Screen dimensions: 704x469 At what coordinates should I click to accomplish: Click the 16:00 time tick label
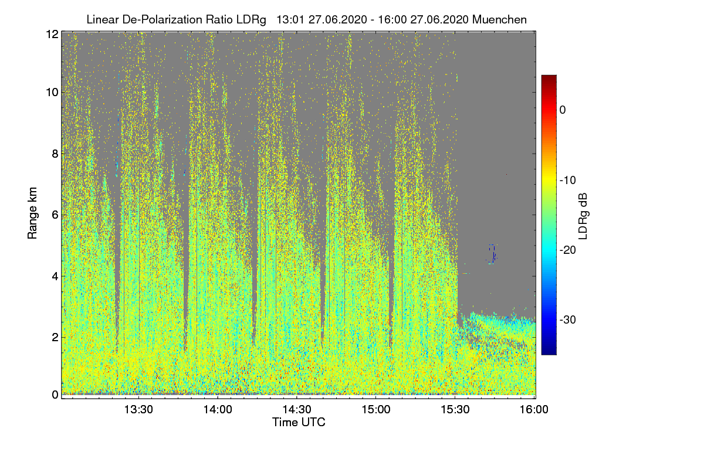click(x=535, y=410)
